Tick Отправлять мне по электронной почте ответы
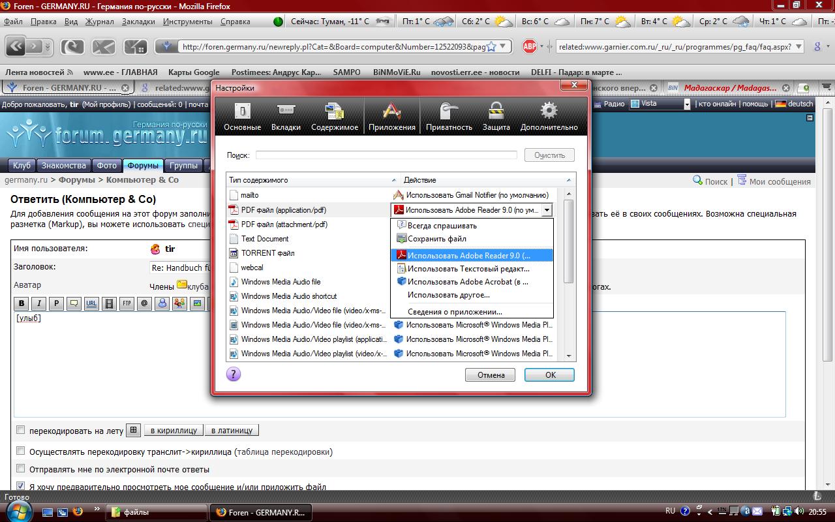Viewport: 835px width, 522px height. coord(20,468)
